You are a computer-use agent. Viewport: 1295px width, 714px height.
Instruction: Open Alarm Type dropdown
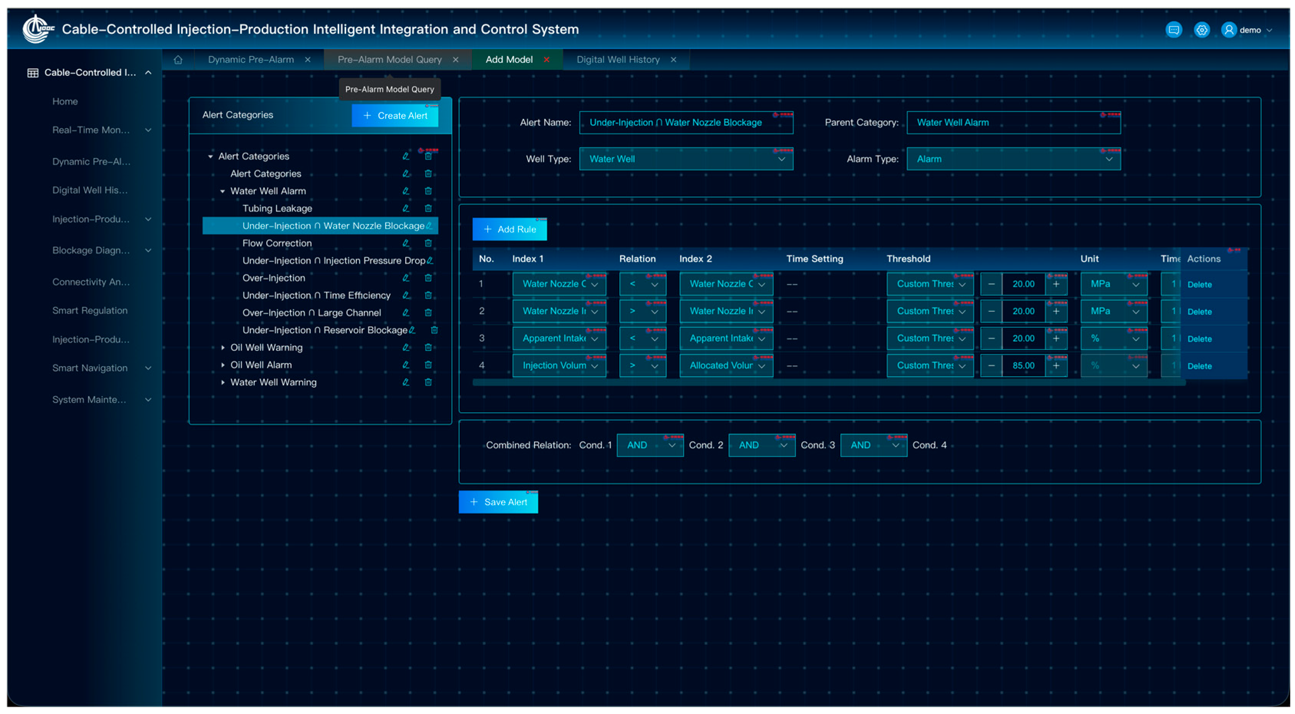click(x=1013, y=159)
